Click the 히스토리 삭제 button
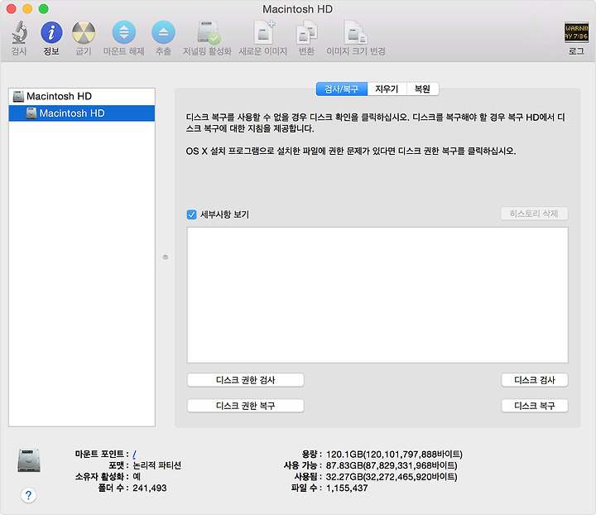This screenshot has width=596, height=515. (x=534, y=214)
